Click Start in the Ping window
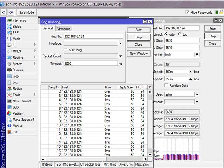 tap(139, 30)
